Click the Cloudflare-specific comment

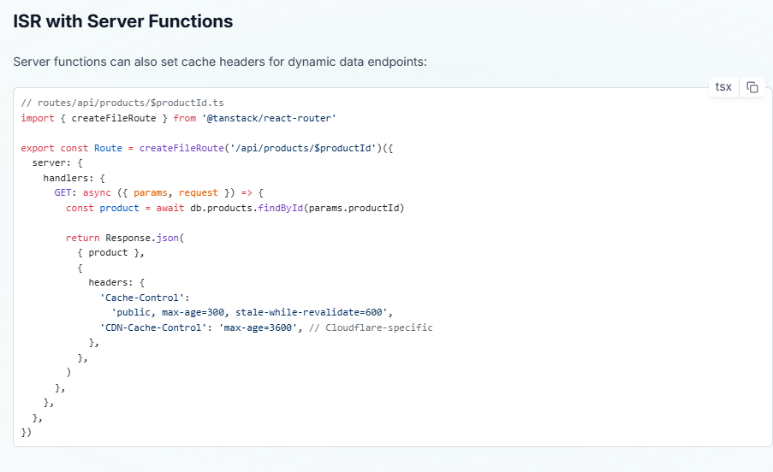371,327
